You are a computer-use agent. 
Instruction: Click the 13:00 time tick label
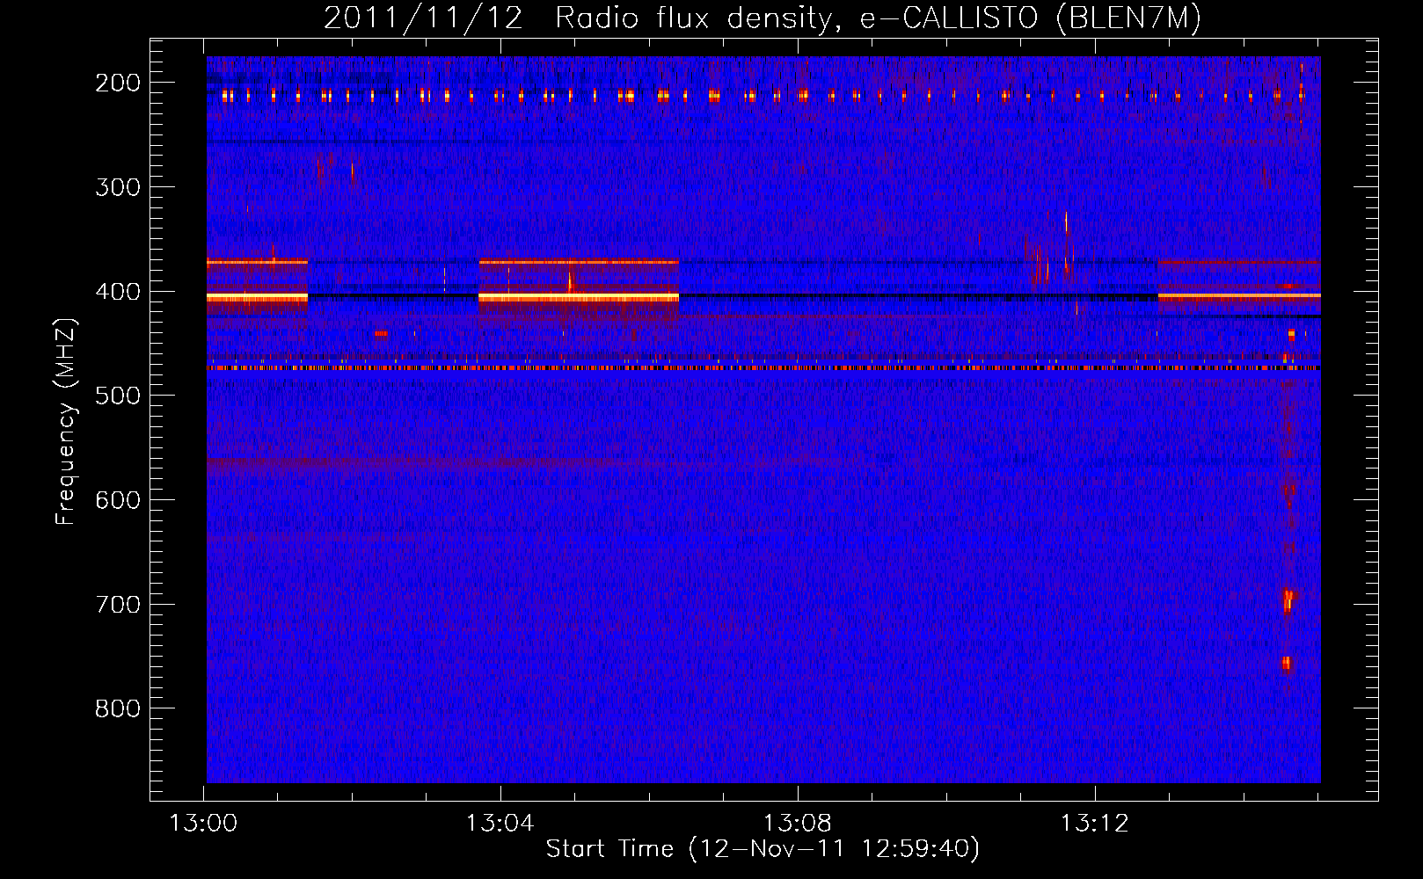pyautogui.click(x=203, y=824)
